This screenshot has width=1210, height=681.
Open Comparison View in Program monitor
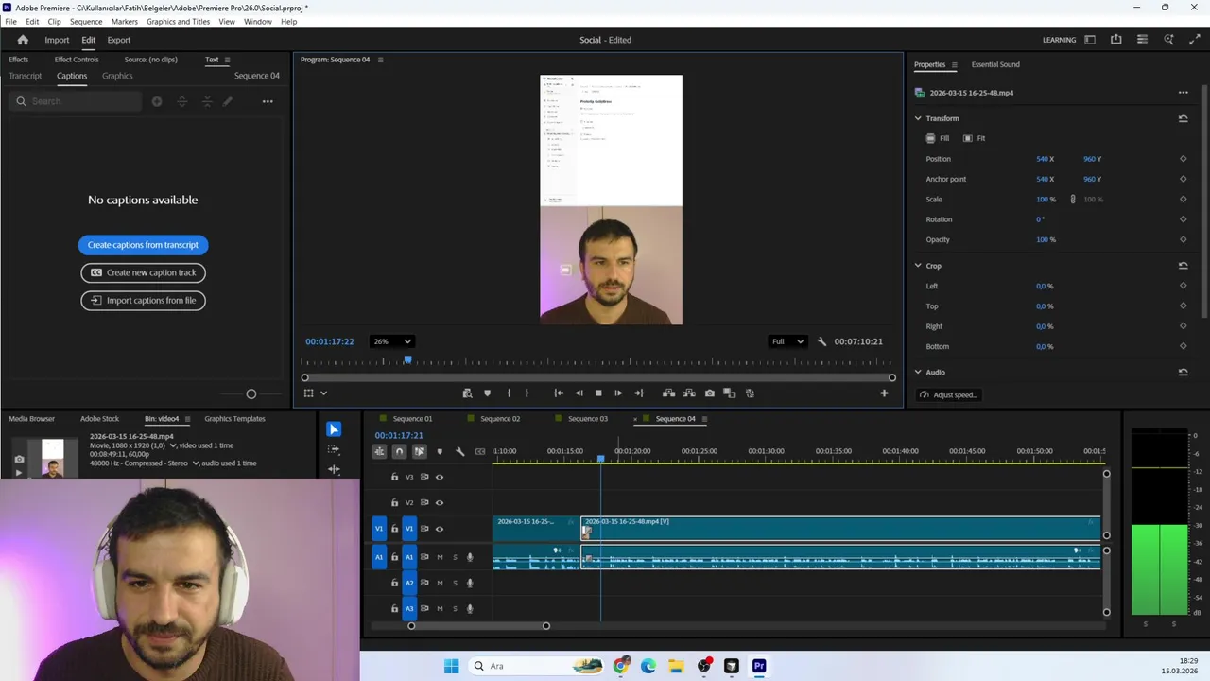[x=729, y=393]
